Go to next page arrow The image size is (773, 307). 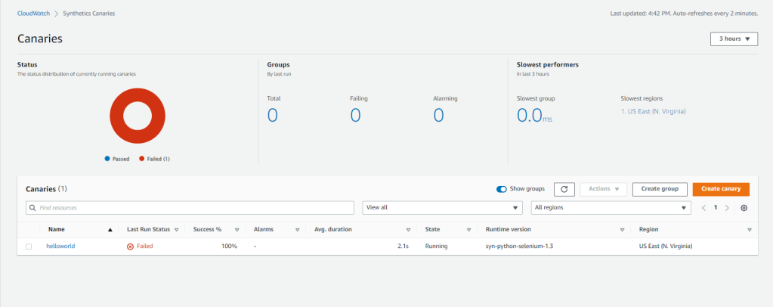[x=728, y=207]
